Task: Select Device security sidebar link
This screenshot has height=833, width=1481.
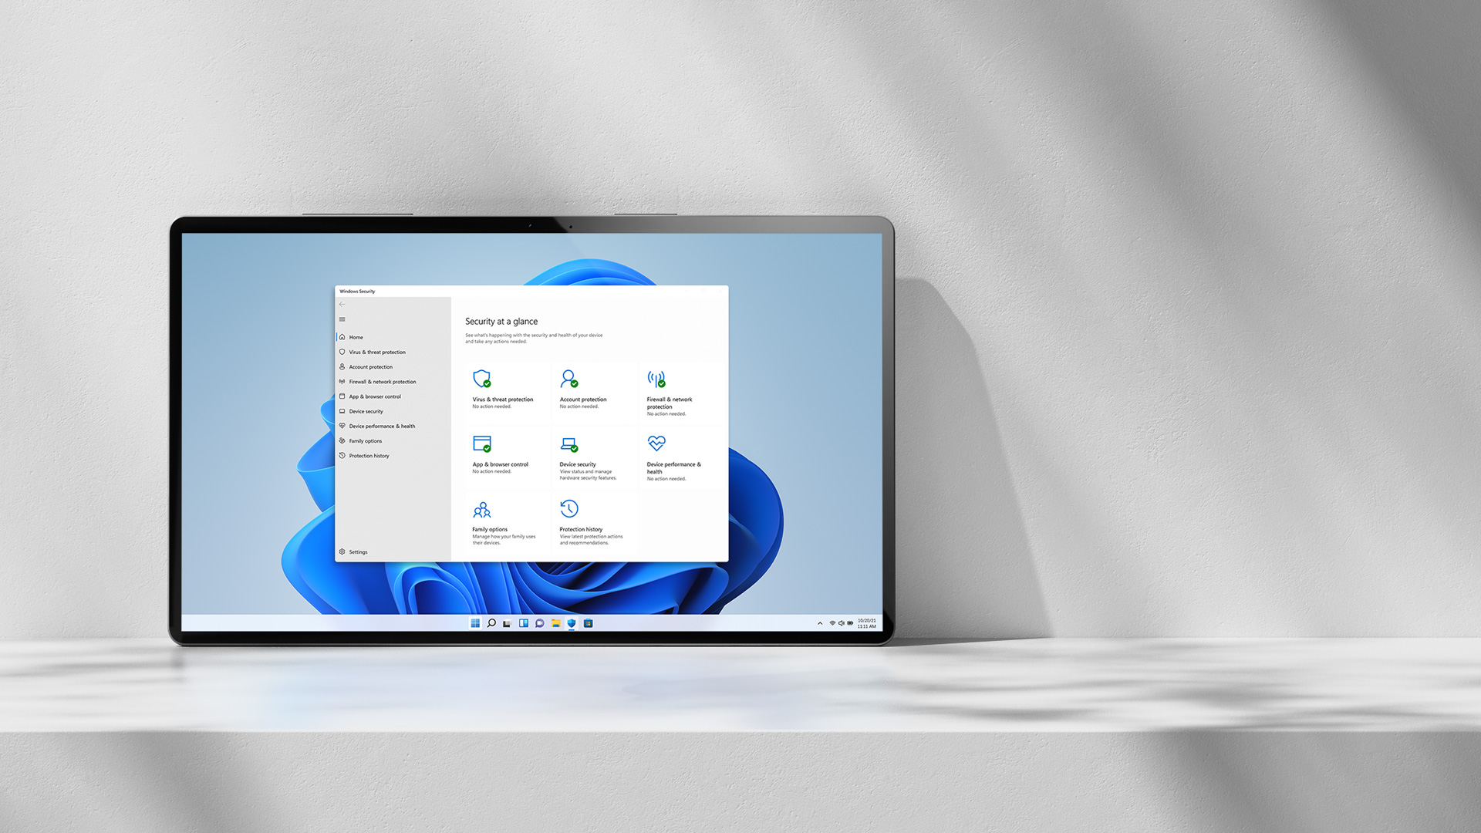Action: (366, 411)
